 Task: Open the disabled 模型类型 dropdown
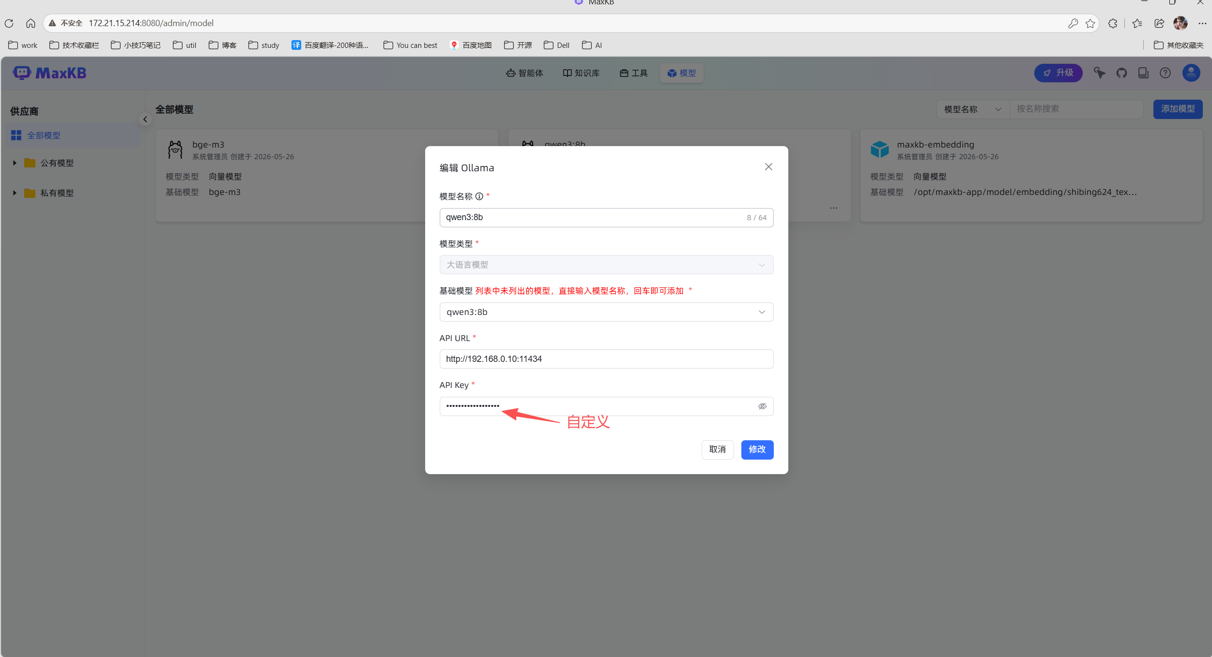click(606, 265)
